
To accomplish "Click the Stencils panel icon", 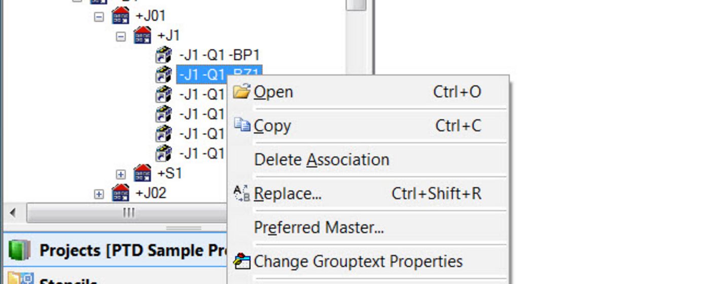I will 20,279.
